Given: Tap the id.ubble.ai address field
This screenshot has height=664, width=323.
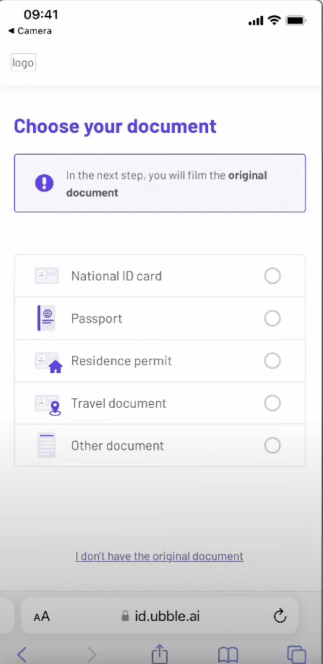Looking at the screenshot, I should point(161,616).
